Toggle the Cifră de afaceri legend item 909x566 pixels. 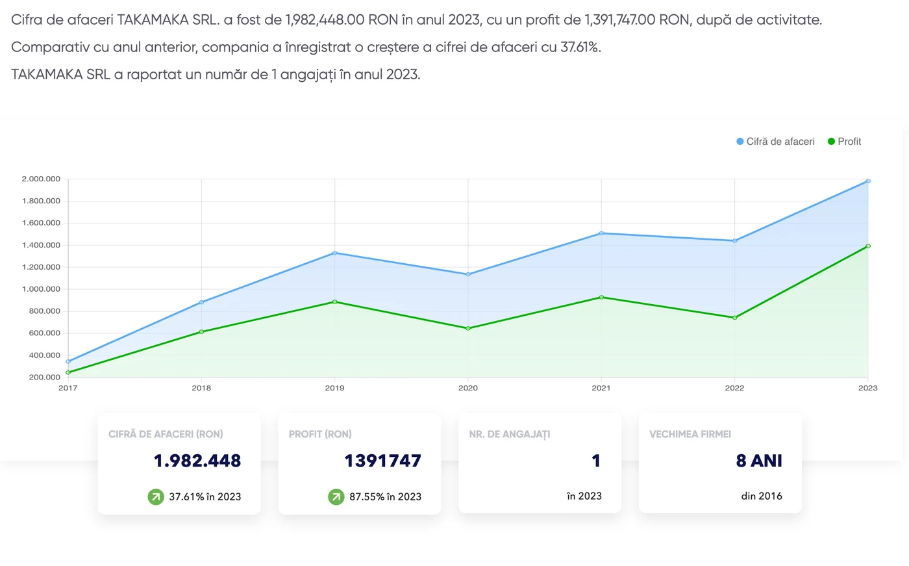tap(775, 142)
